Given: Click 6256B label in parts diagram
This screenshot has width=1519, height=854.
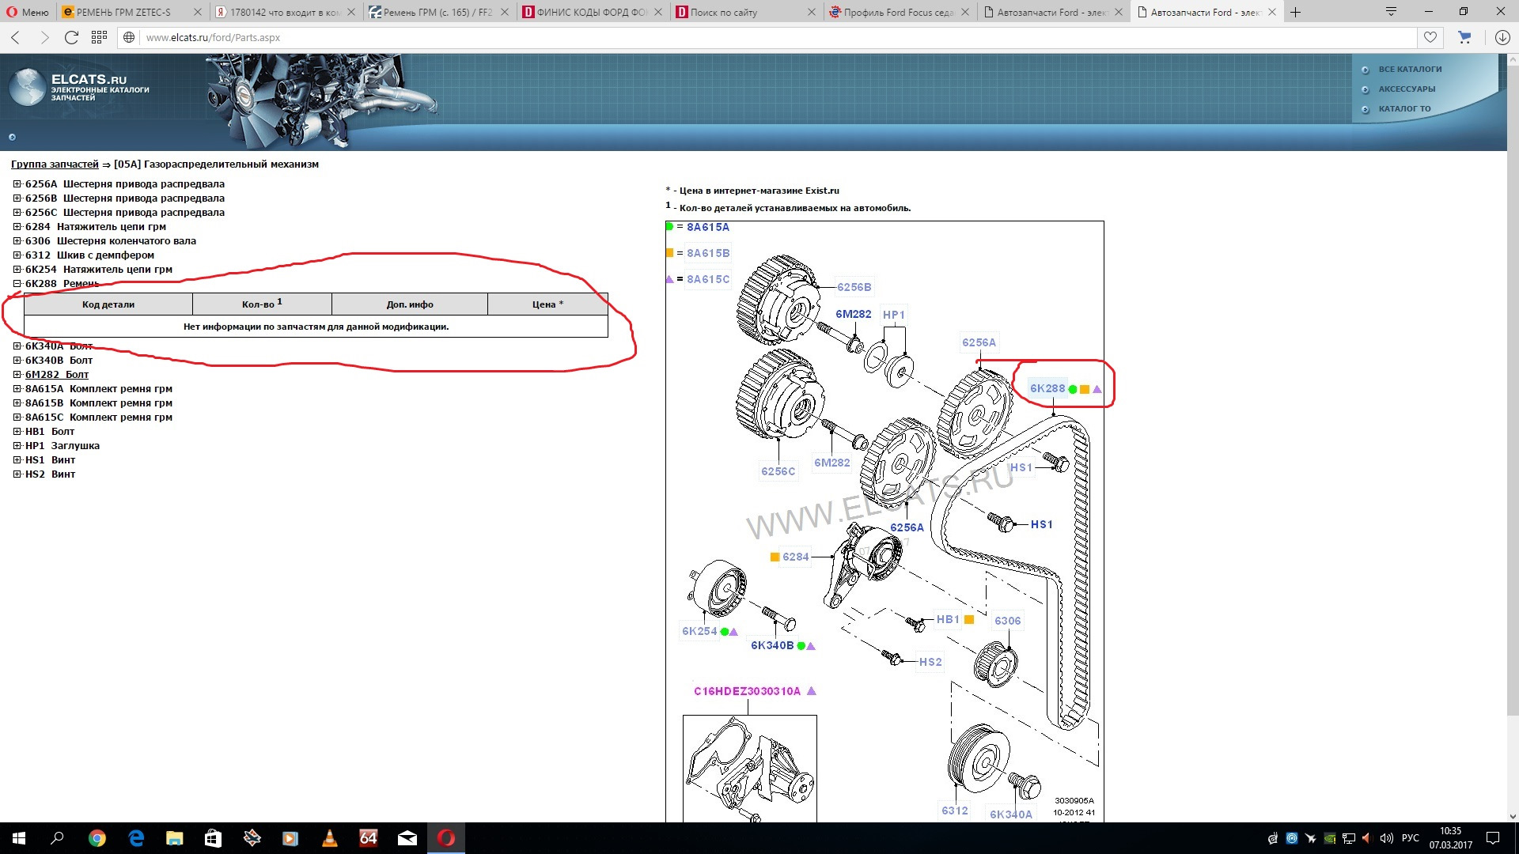Looking at the screenshot, I should 854,287.
